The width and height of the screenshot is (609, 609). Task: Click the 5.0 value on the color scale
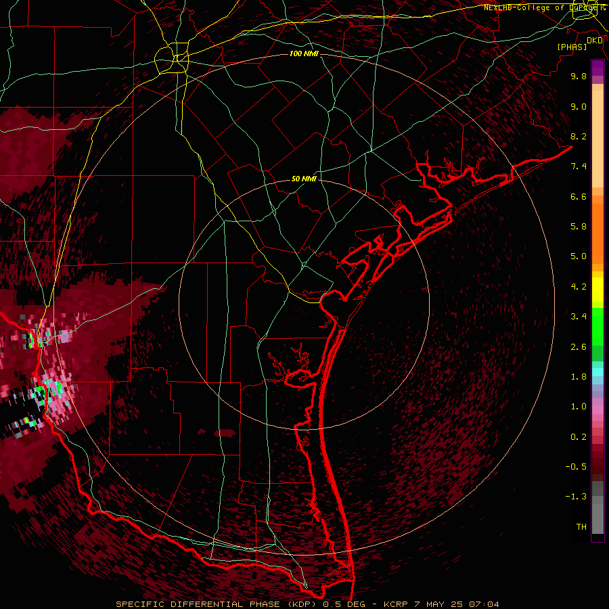579,256
